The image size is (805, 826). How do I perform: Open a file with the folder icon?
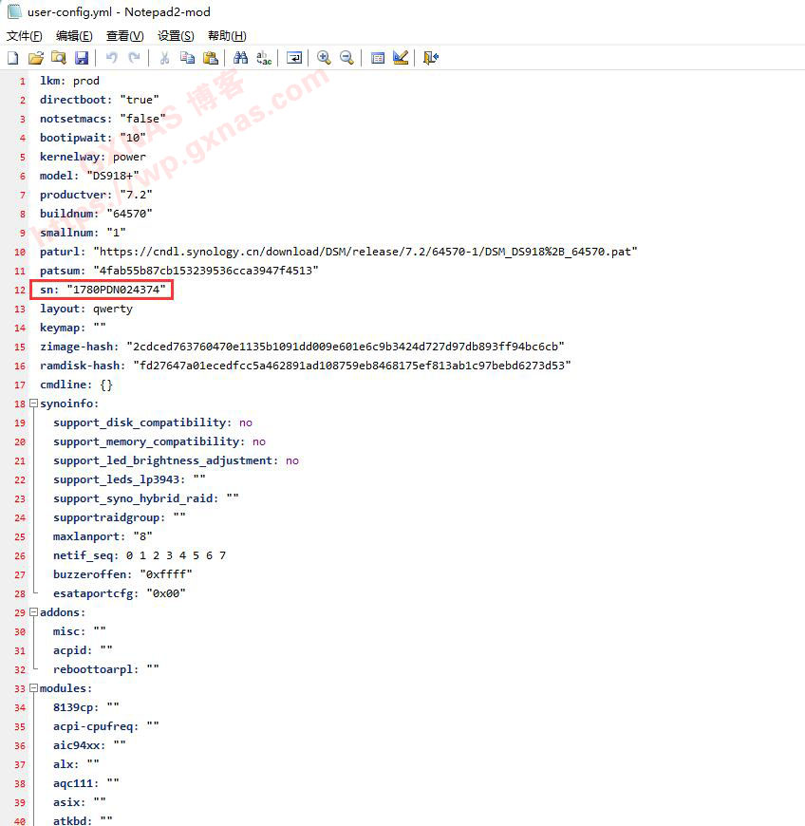coord(36,58)
